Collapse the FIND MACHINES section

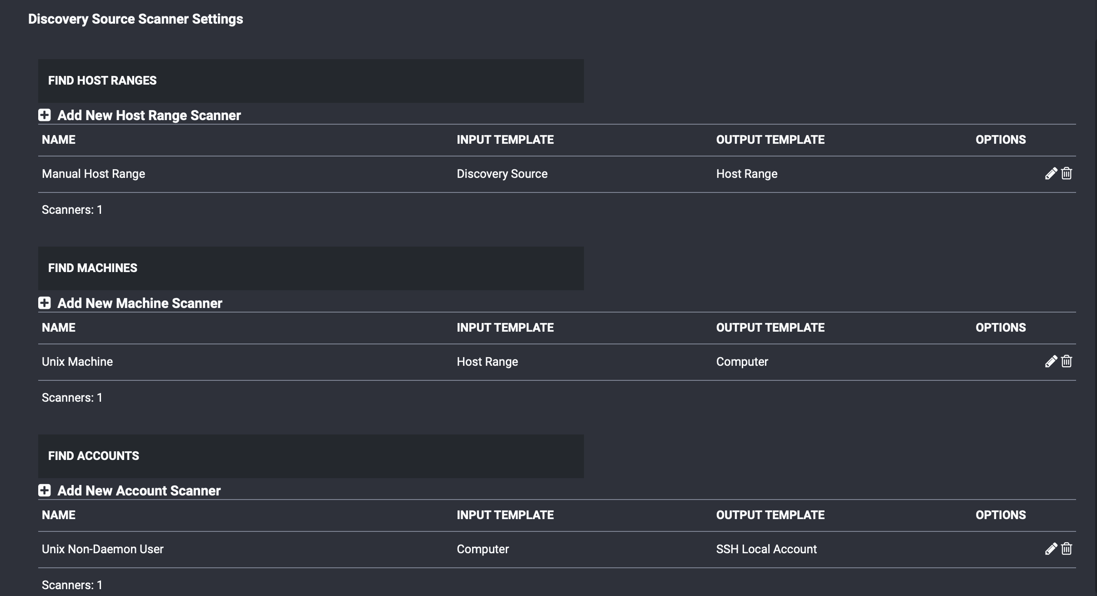point(93,268)
